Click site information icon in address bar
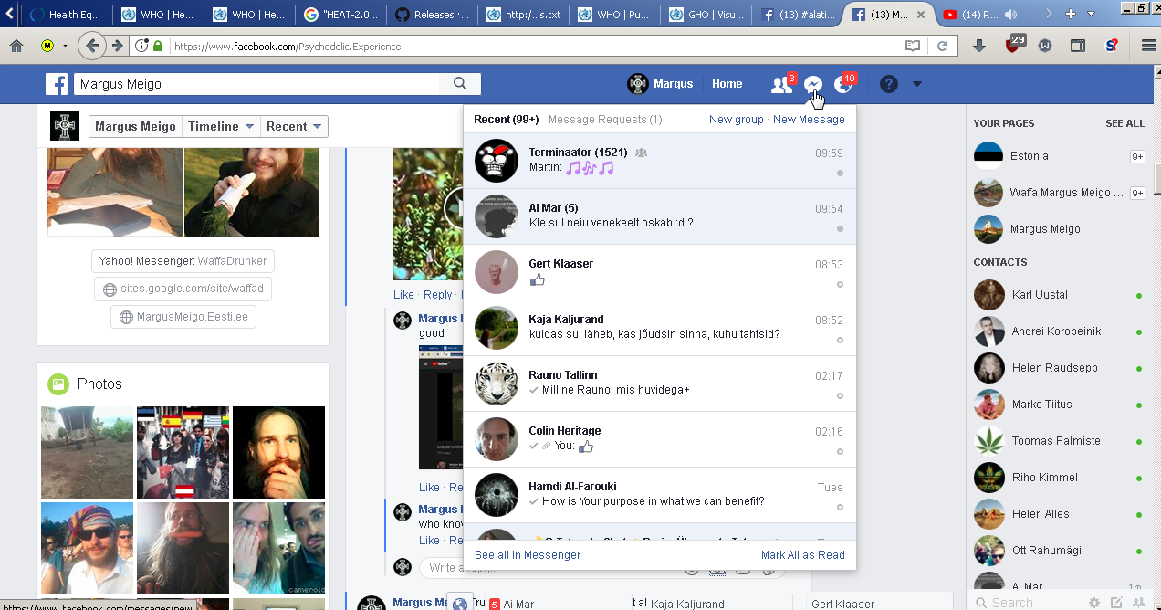Viewport: 1161px width, 610px height. coord(141,46)
